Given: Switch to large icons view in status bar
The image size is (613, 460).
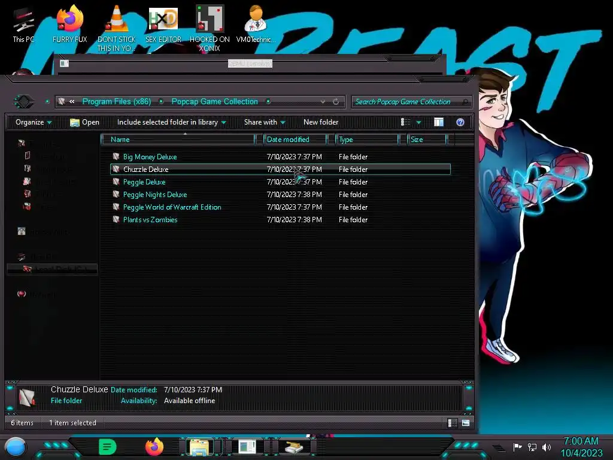Looking at the screenshot, I should (x=466, y=423).
